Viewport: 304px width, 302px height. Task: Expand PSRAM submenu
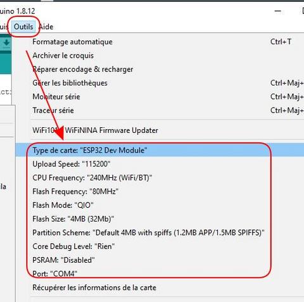[160, 260]
